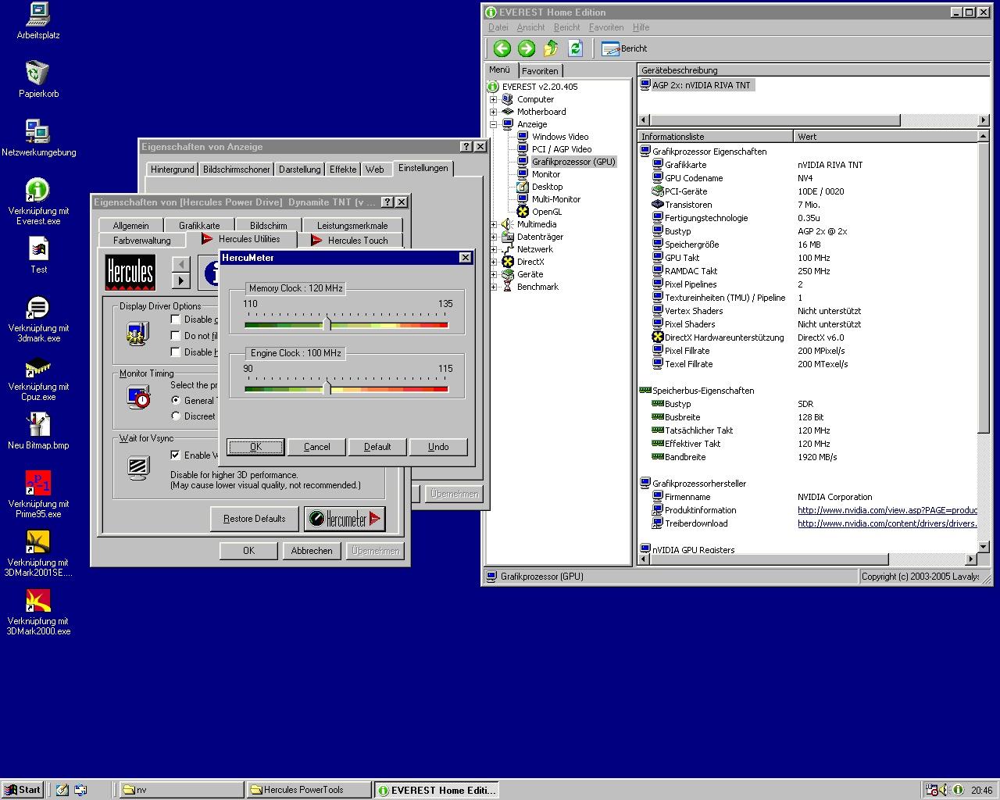Open the Papierkorb recycle bin icon
1000x800 pixels.
[38, 74]
